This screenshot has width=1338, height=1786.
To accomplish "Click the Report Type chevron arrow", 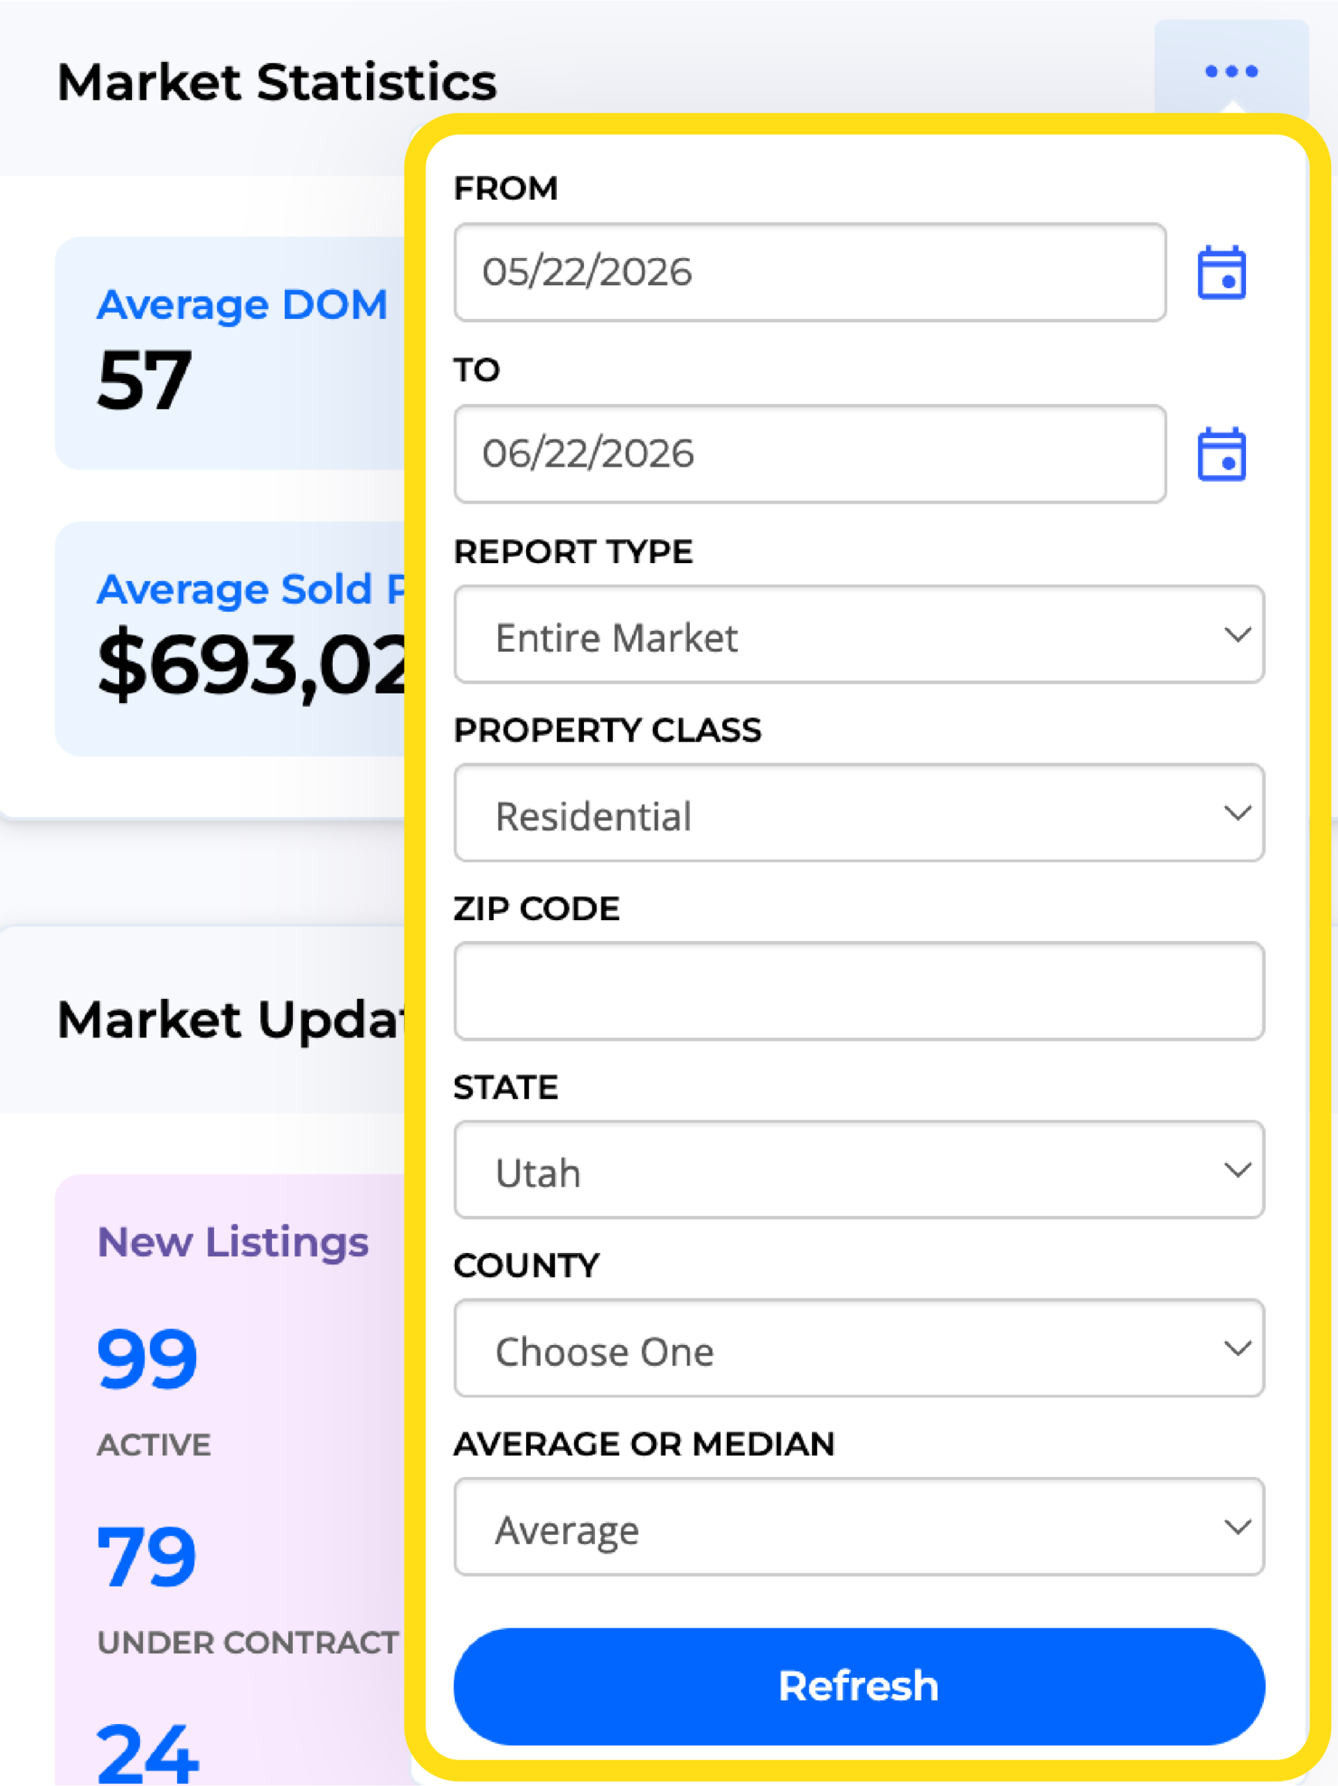I will click(x=1237, y=635).
